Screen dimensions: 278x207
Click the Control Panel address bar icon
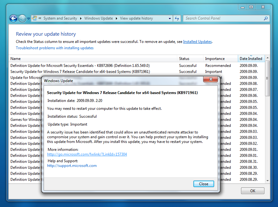coord(34,18)
